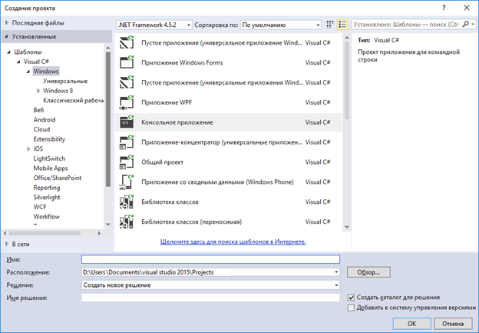Select the Reporting tree item
Image resolution: width=479 pixels, height=333 pixels.
[x=47, y=188]
